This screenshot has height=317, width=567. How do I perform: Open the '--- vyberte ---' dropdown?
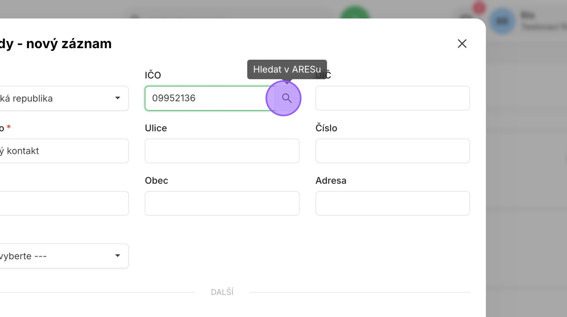[64, 256]
